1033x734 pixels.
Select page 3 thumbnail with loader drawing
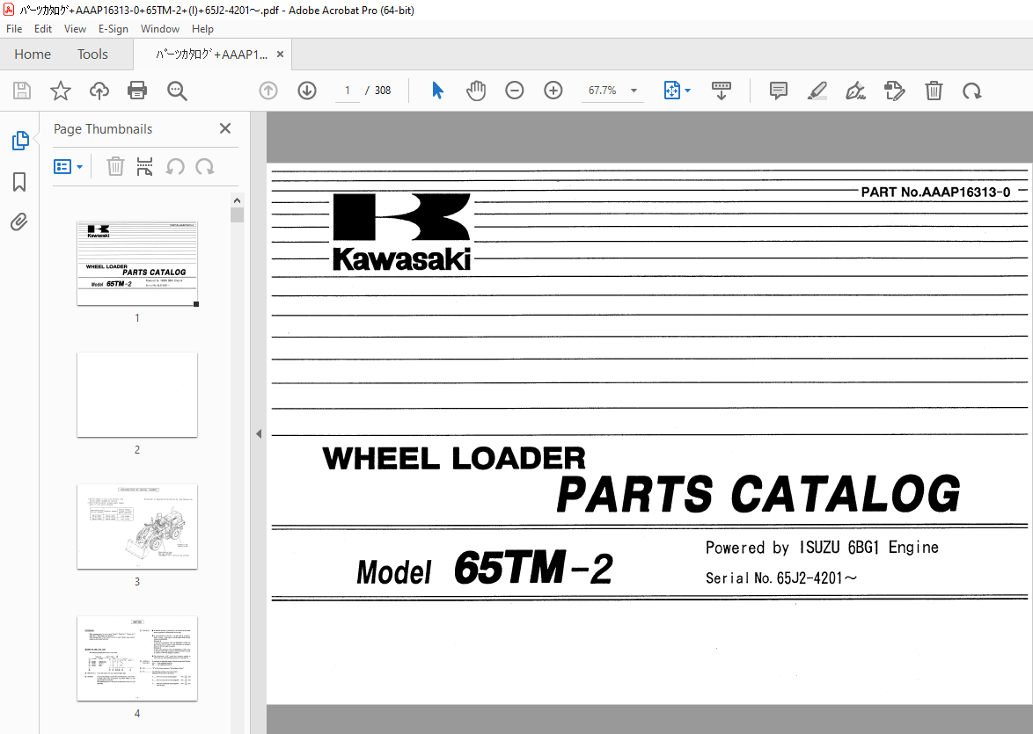pos(137,527)
